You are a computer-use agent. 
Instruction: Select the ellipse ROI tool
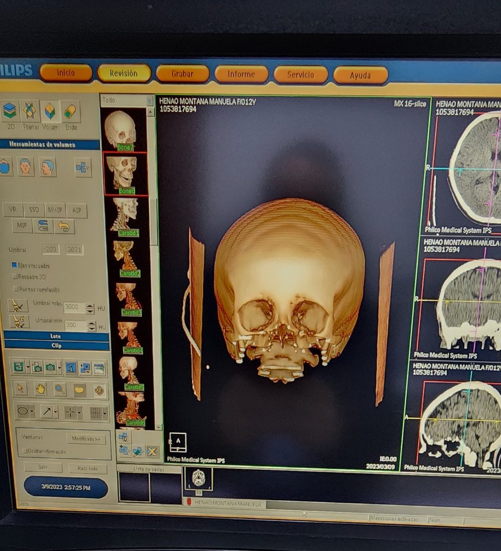click(23, 410)
